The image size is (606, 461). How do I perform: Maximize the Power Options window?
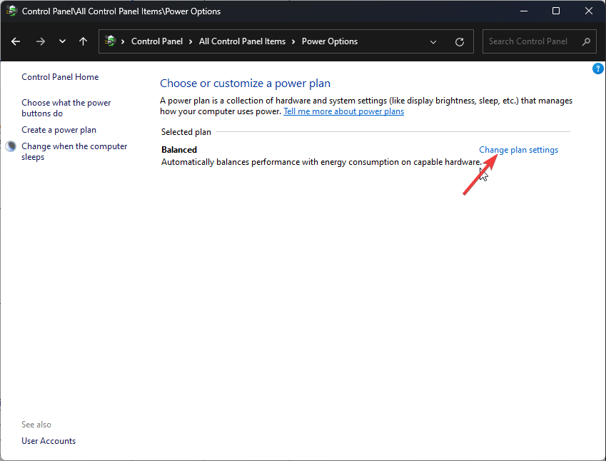pos(556,11)
